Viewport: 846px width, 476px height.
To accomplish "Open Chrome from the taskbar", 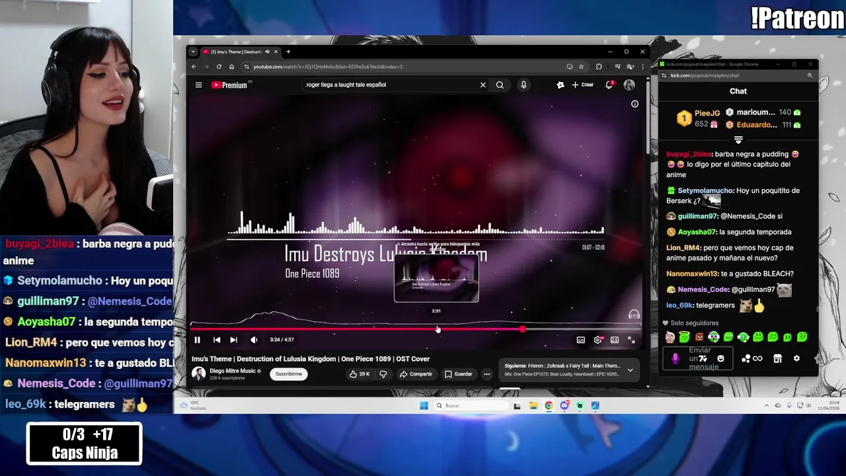I will pos(549,406).
